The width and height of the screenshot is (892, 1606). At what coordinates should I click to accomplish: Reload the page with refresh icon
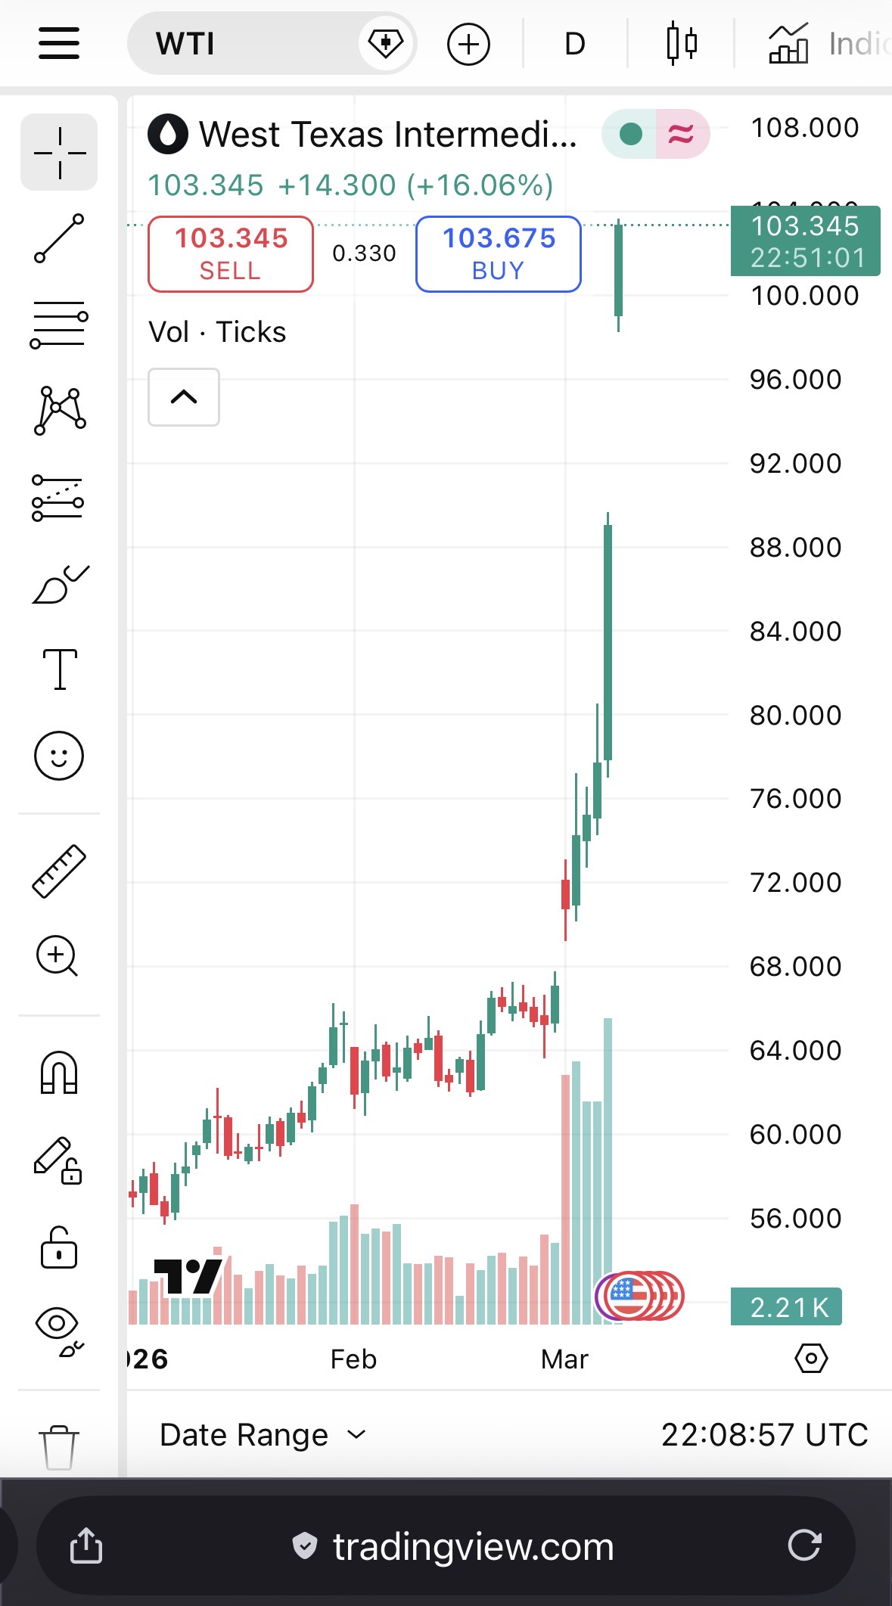point(804,1545)
